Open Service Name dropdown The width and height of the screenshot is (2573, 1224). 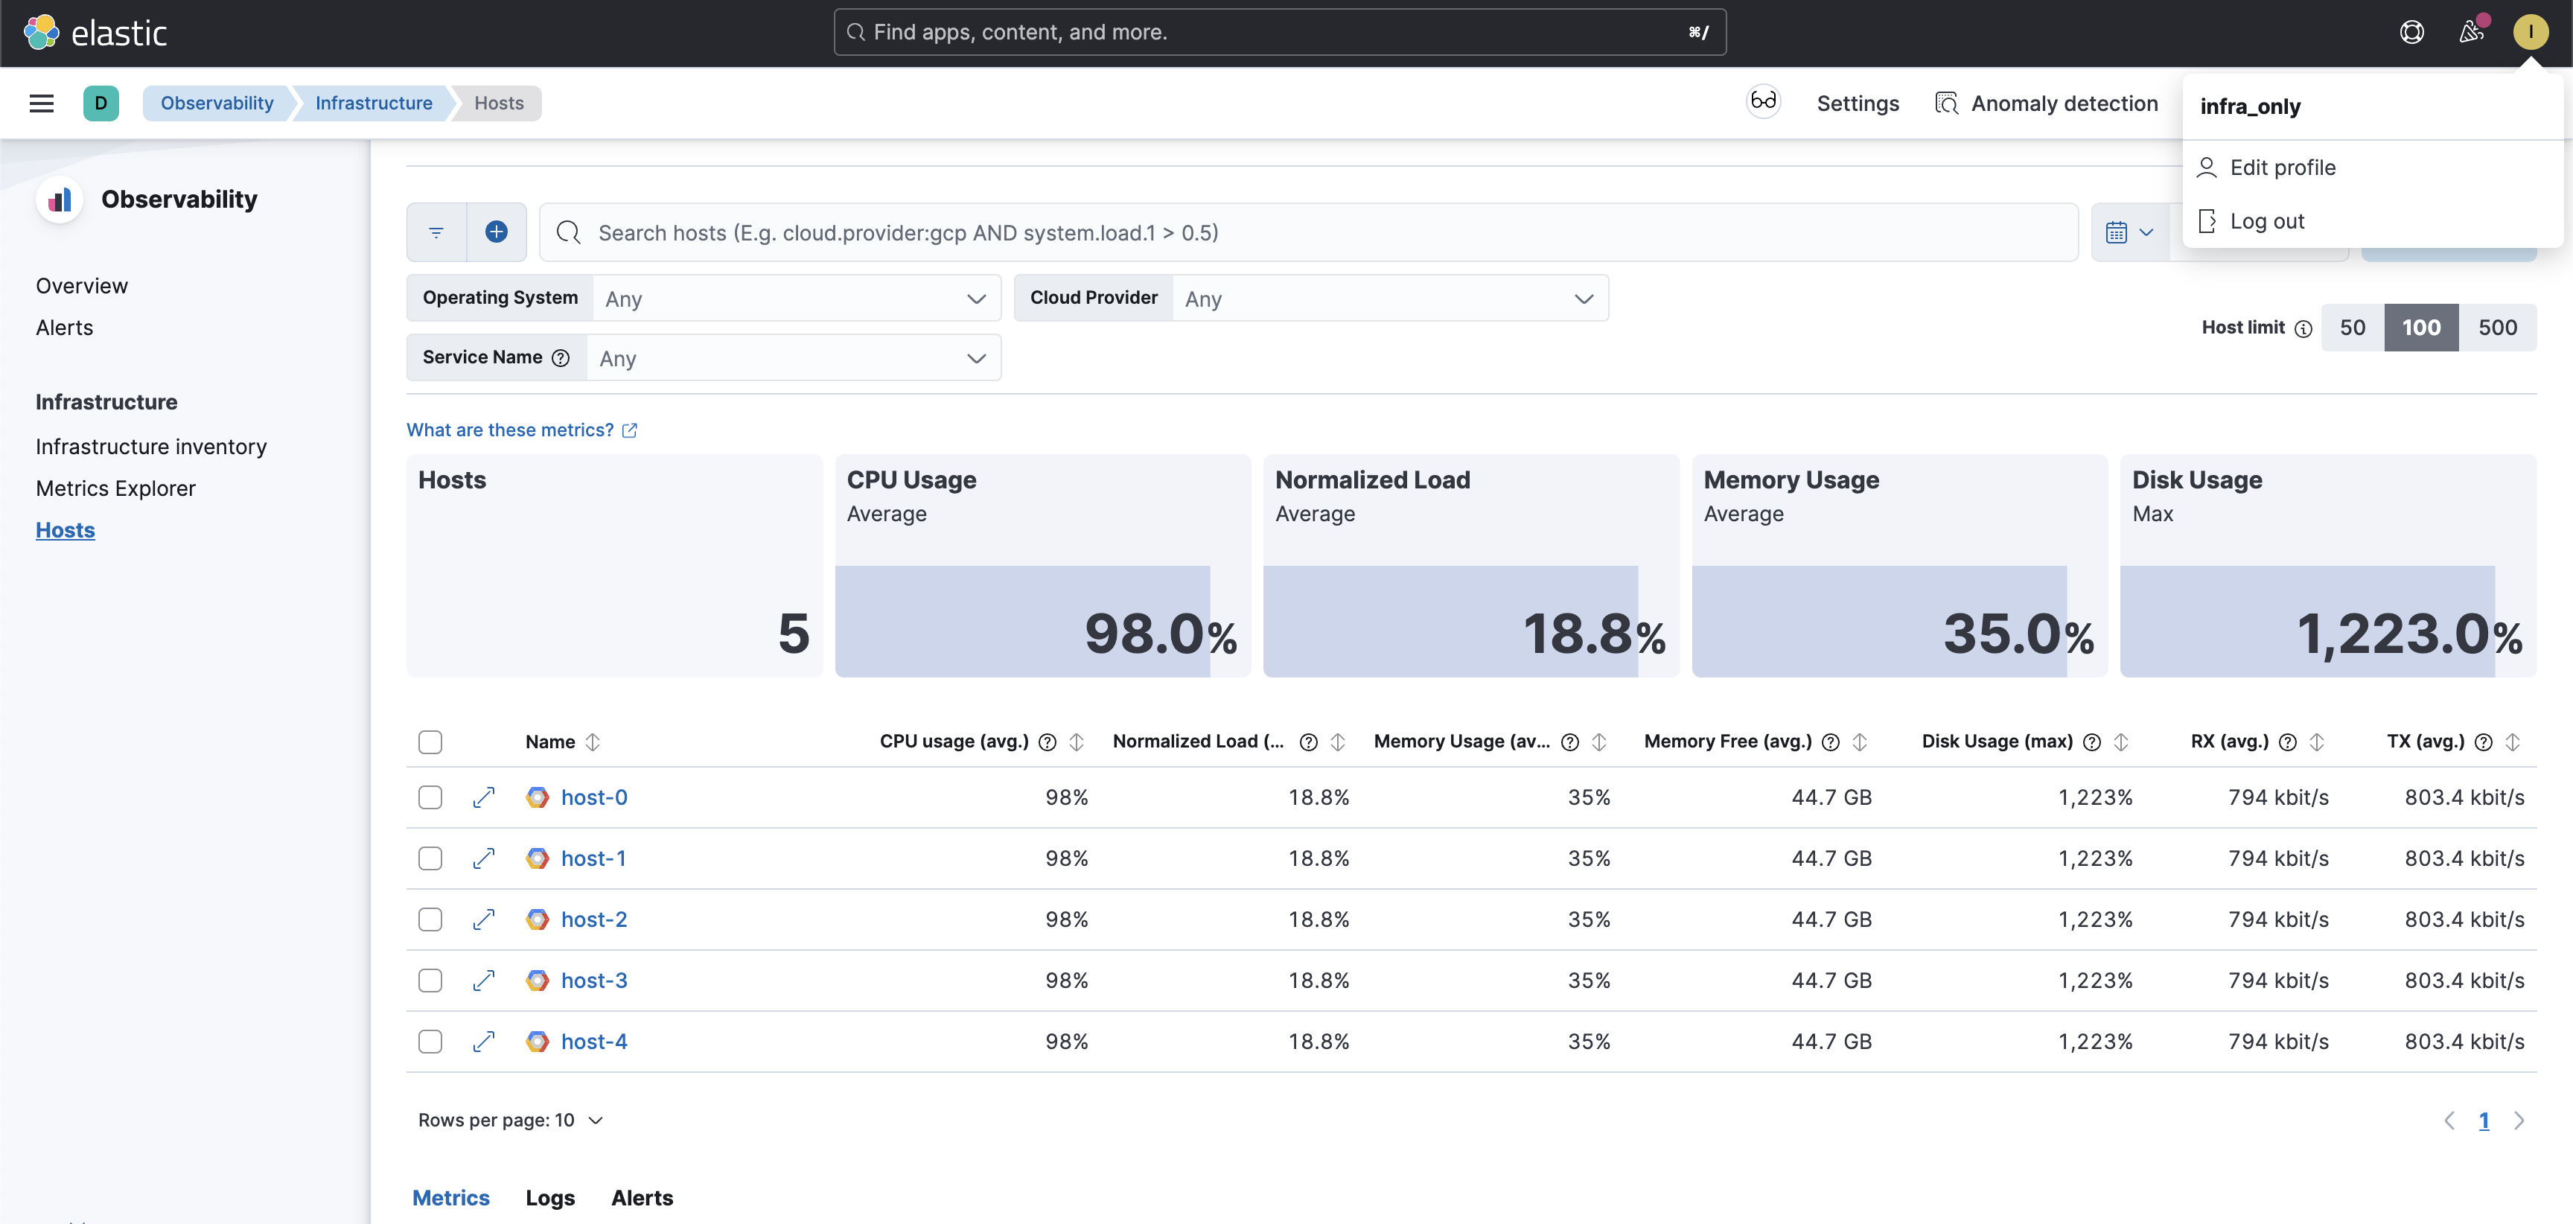(793, 357)
